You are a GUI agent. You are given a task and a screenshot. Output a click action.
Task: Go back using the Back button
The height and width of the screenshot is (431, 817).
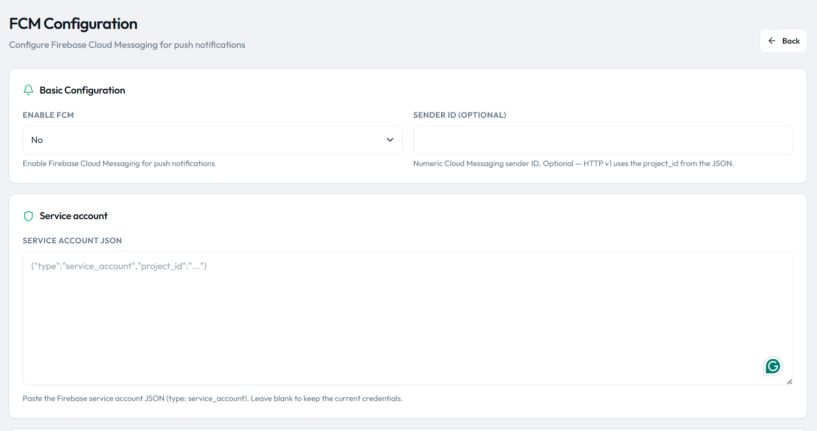pyautogui.click(x=783, y=41)
